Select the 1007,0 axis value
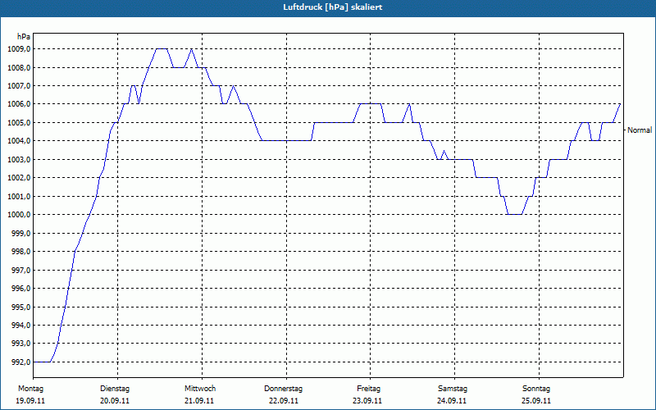Image resolution: width=656 pixels, height=410 pixels. pos(19,86)
